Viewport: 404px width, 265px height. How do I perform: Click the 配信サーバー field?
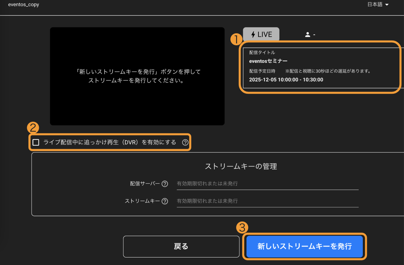click(x=267, y=184)
